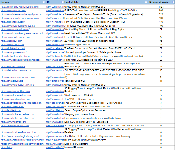
Task: Open the Number of visitors filter dropdown
Action: coord(173,2)
